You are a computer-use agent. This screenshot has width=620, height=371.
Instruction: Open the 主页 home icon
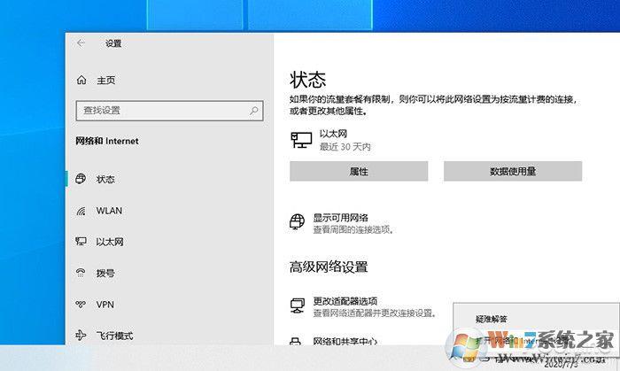[x=81, y=81]
